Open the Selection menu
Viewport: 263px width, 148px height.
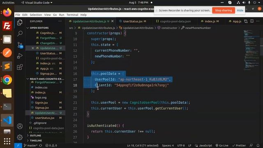[36, 15]
